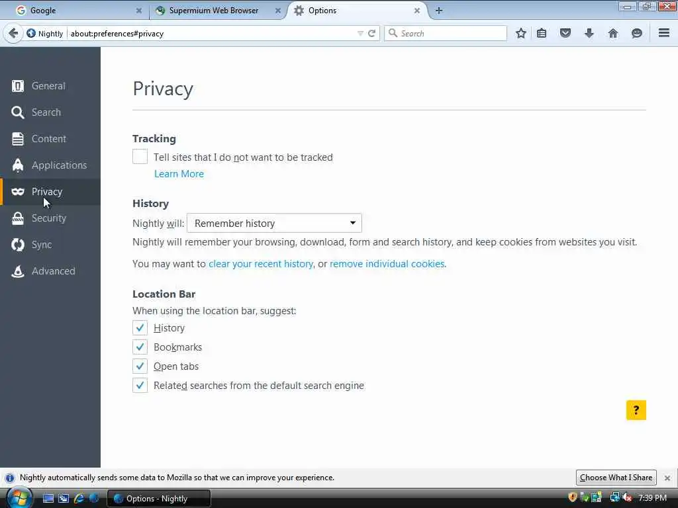Show bookmarks list icon

[542, 33]
